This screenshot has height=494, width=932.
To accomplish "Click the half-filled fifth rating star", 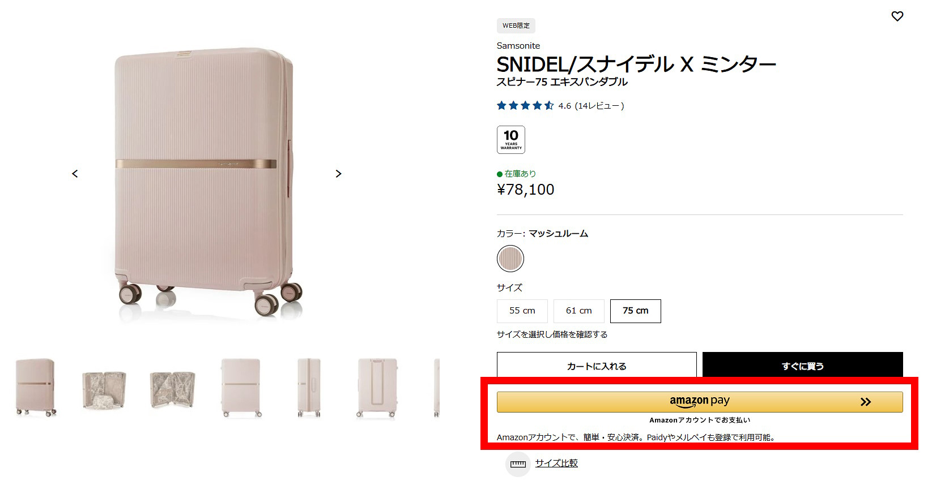I will tap(548, 105).
